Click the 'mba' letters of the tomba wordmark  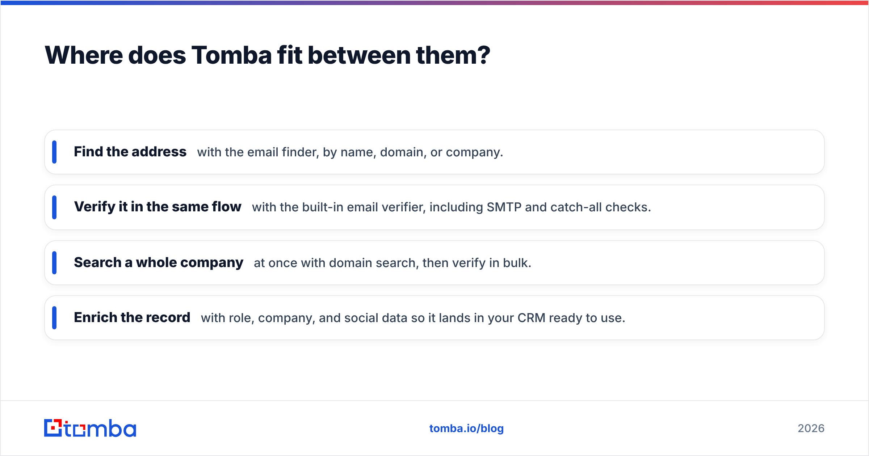pos(112,428)
